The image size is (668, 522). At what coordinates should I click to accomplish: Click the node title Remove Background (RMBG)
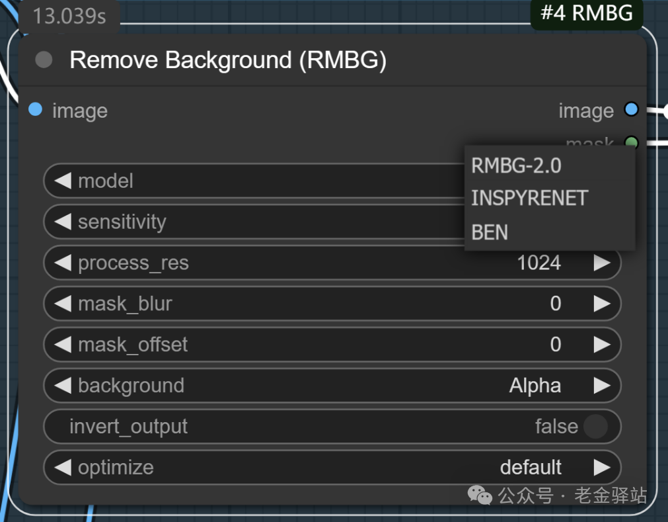tap(228, 60)
